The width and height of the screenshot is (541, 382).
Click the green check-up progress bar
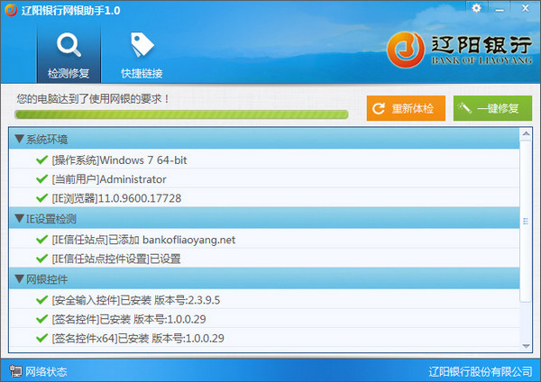(x=181, y=114)
